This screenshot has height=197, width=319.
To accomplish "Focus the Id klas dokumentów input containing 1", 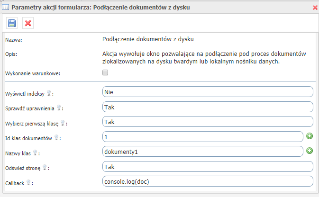I will (202, 137).
